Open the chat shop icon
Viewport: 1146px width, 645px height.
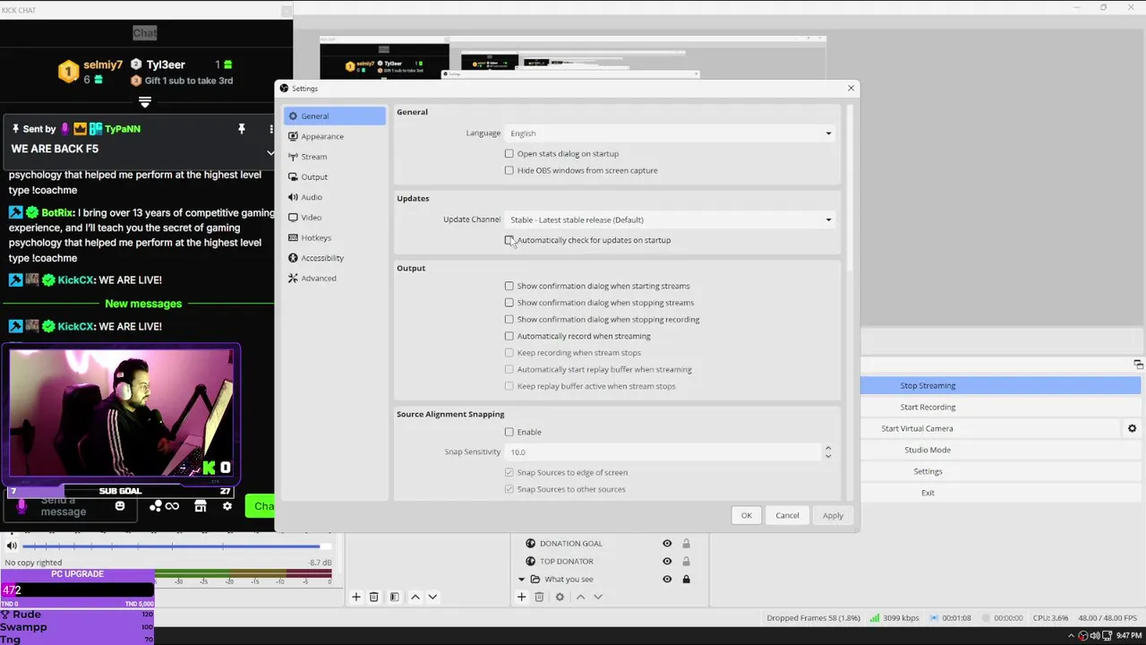[x=201, y=506]
